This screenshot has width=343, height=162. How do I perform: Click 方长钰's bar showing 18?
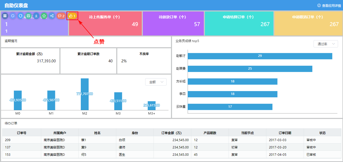click(x=232, y=81)
